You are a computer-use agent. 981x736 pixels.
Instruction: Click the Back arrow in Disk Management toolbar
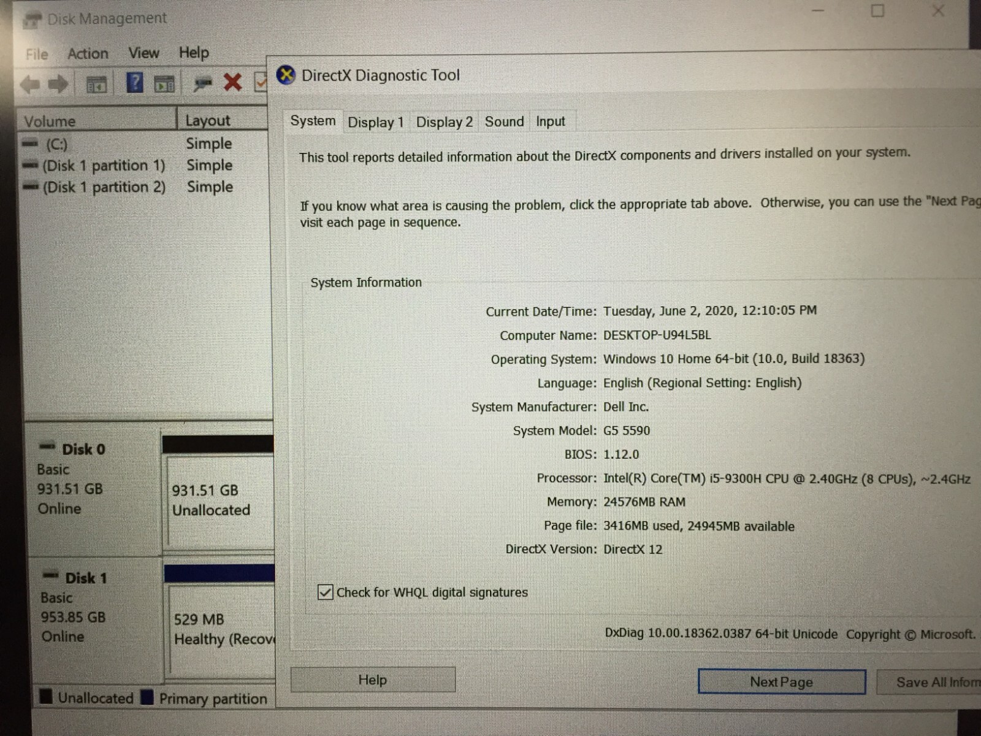pos(29,84)
